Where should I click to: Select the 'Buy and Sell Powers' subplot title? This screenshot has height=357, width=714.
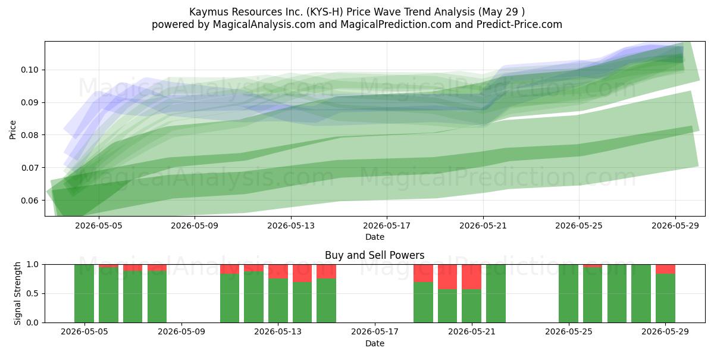coord(375,255)
